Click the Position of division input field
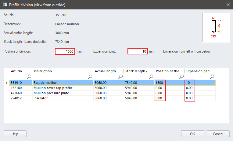Image resolution: width=233 pixels, height=141 pixels. pos(65,51)
